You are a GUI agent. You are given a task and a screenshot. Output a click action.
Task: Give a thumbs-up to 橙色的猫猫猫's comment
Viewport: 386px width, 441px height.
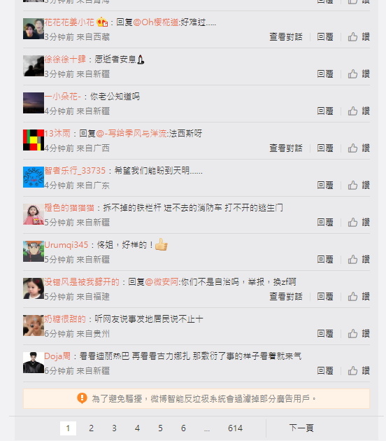pyautogui.click(x=359, y=223)
